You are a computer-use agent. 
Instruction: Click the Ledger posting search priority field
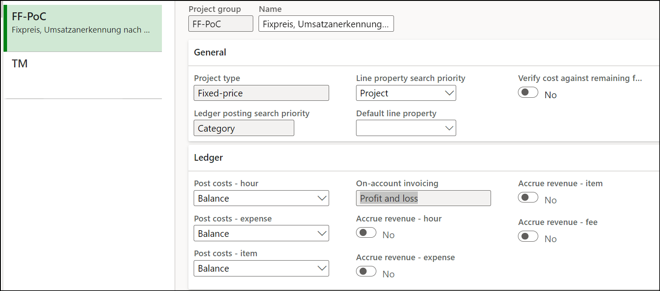pos(244,128)
